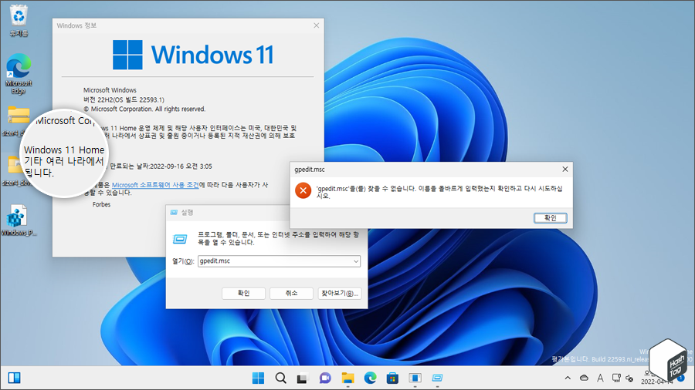Show hidden tray icons chevron
The image size is (695, 390).
(568, 378)
